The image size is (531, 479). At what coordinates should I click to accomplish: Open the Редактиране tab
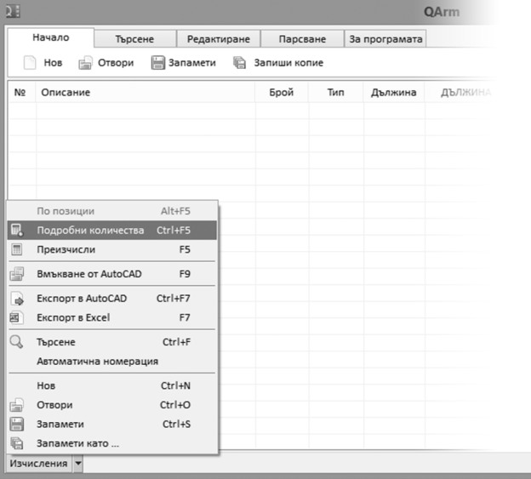217,39
